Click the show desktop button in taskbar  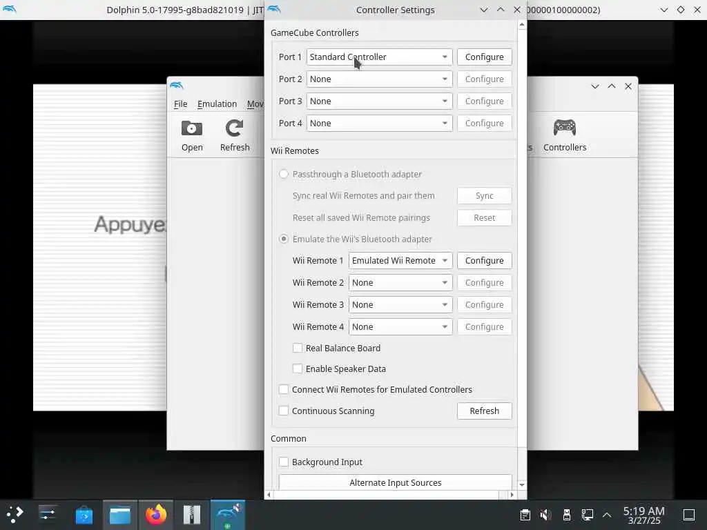pyautogui.click(x=689, y=515)
